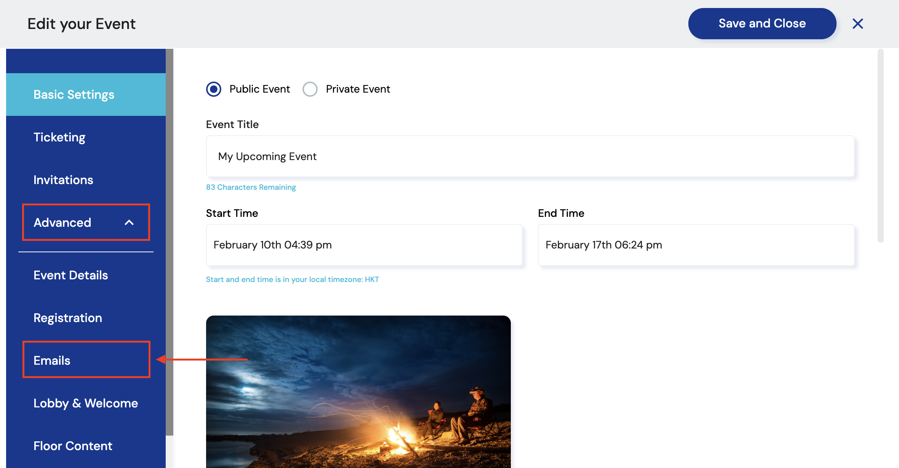The height and width of the screenshot is (468, 899).
Task: Open the Start Time date picker
Action: point(364,245)
